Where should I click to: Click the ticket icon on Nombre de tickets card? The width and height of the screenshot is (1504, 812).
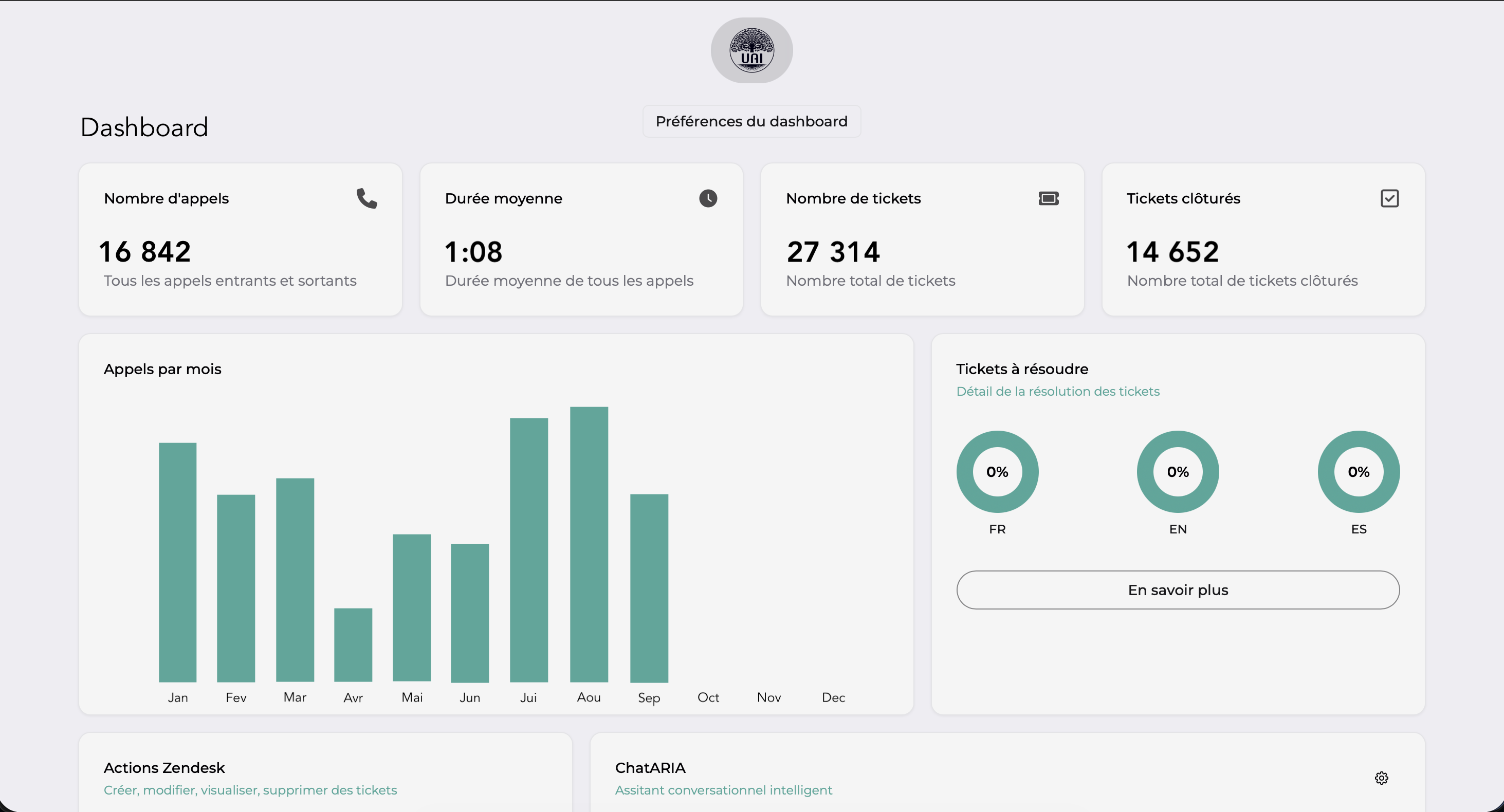(x=1049, y=198)
